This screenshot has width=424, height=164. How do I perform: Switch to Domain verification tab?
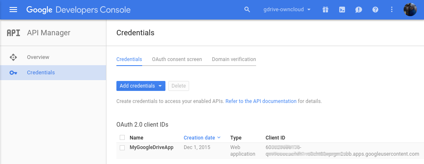click(x=234, y=59)
